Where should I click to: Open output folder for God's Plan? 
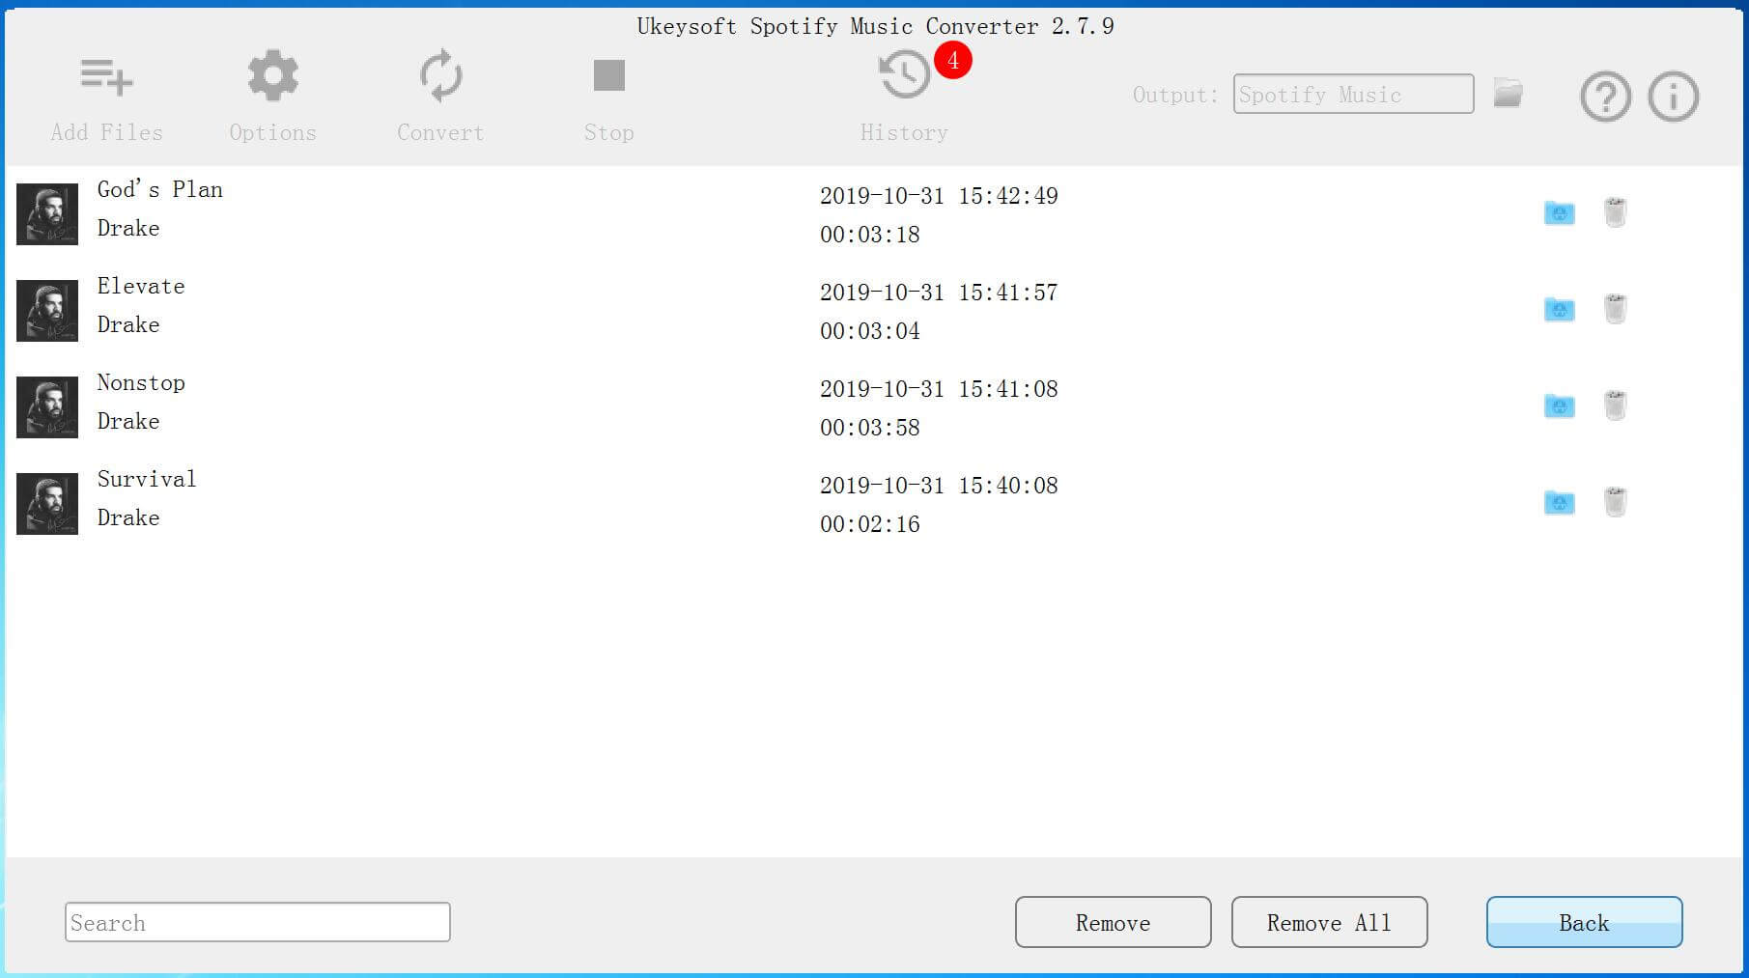point(1559,212)
